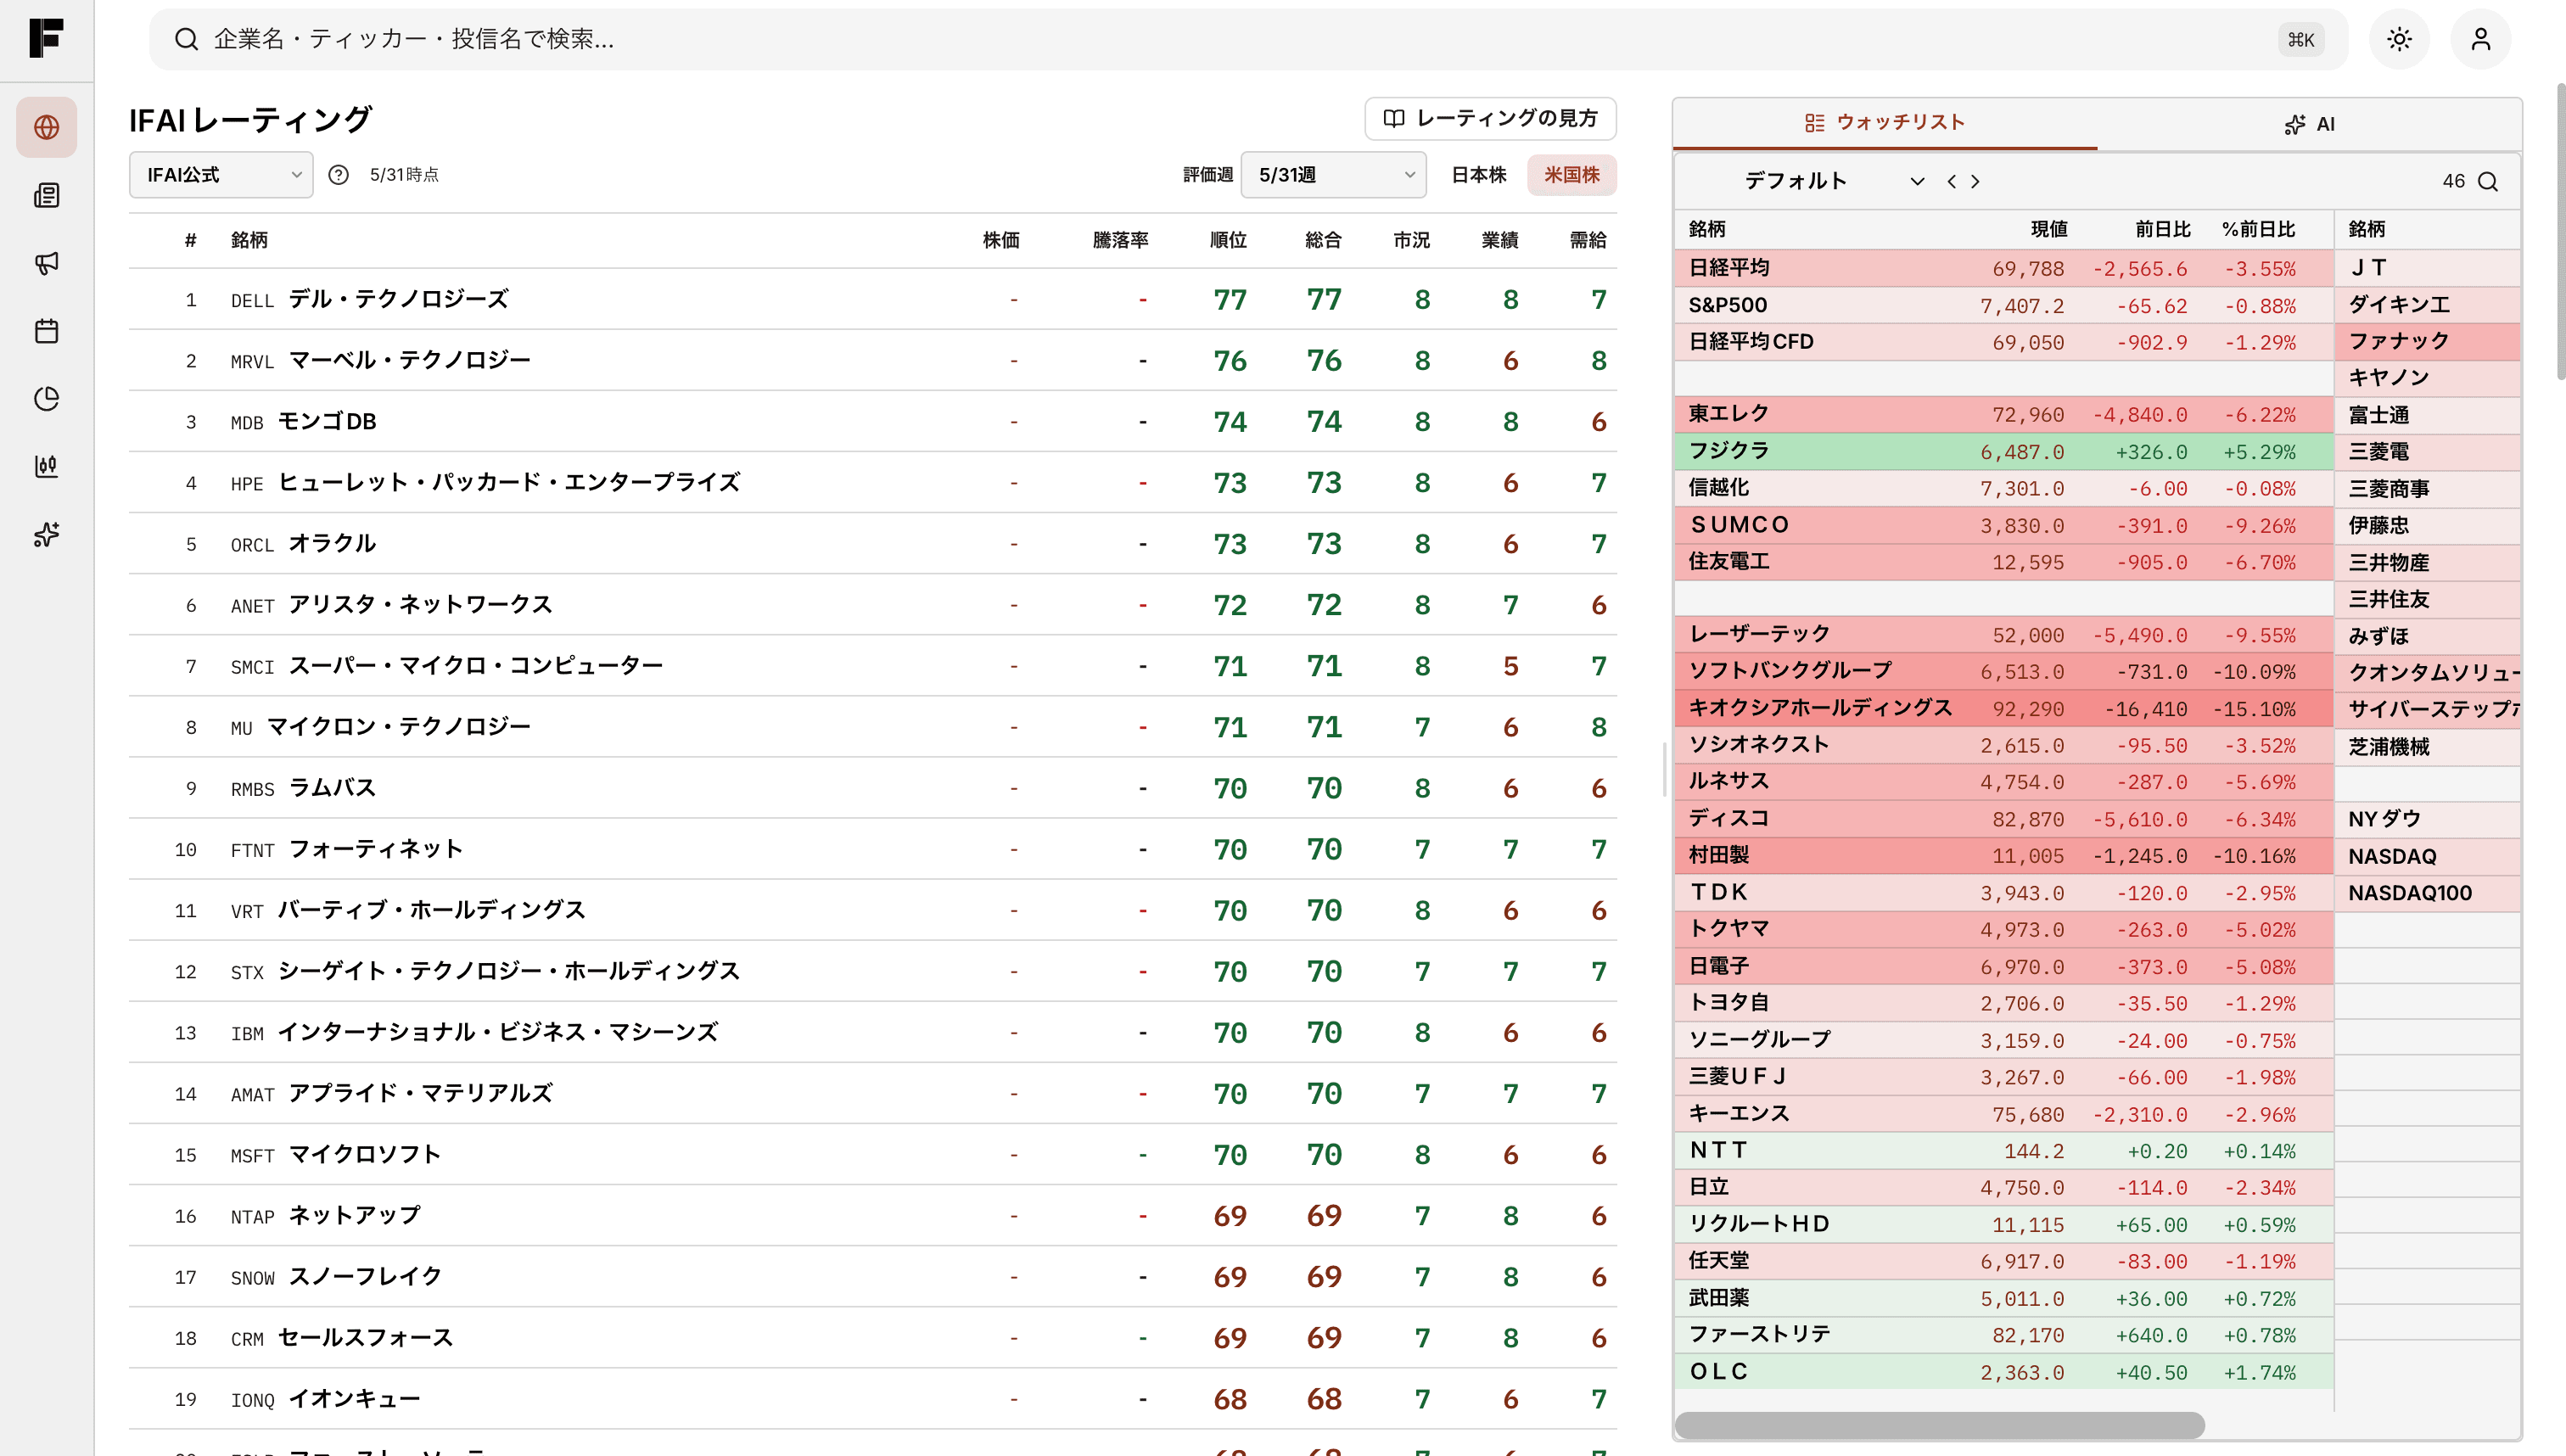This screenshot has width=2566, height=1456.
Task: Open the calendar icon in sidebar
Action: click(x=46, y=331)
